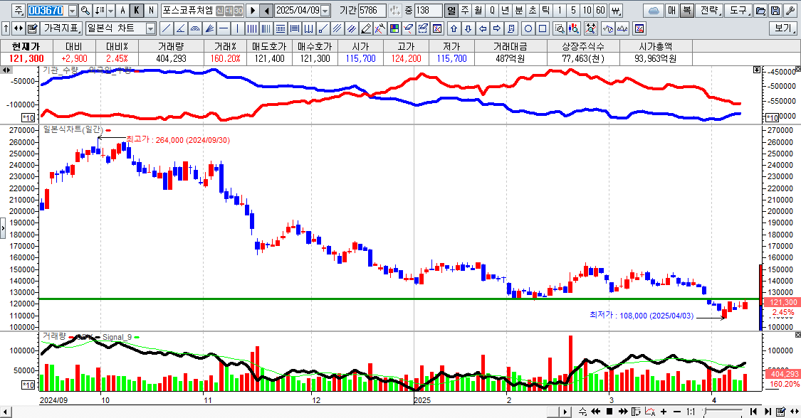The width and height of the screenshot is (801, 418).
Task: Switch to the daily (일) period
Action: click(x=451, y=10)
